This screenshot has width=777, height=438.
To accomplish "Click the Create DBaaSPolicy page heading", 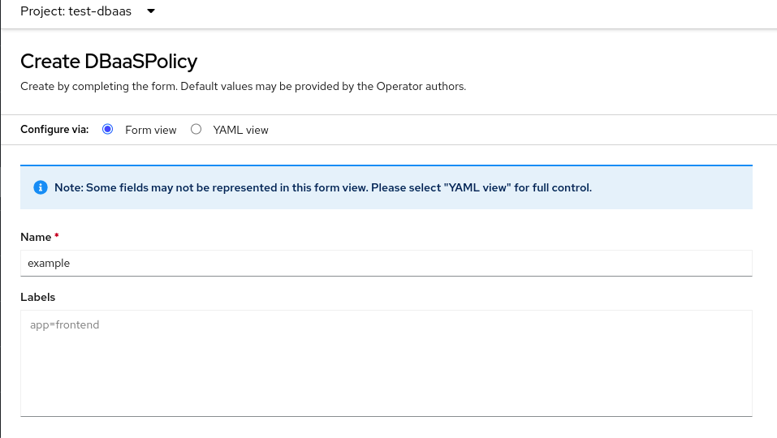I will (109, 61).
